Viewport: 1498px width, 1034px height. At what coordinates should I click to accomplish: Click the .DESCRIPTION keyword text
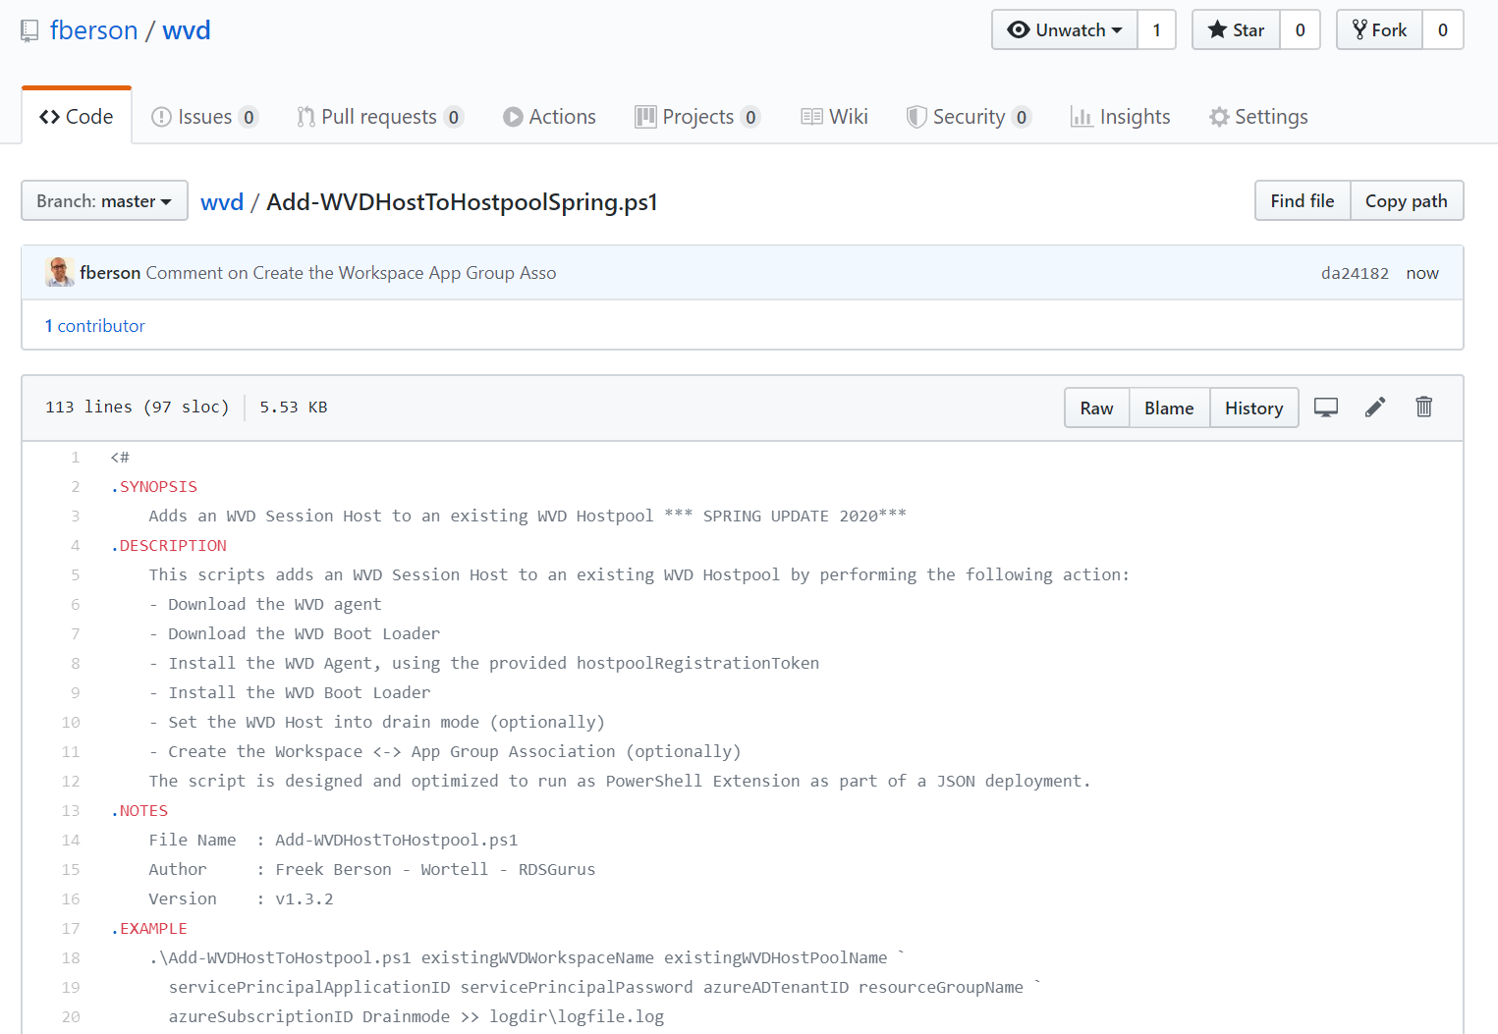click(169, 545)
